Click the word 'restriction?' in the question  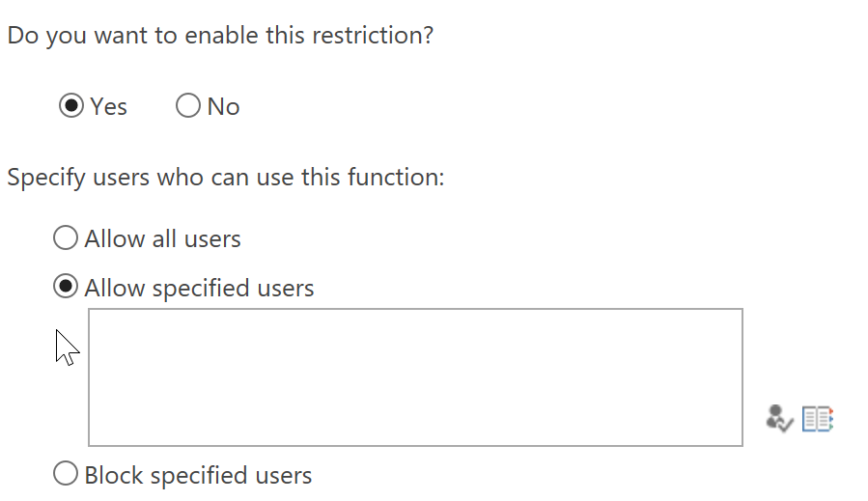(373, 36)
